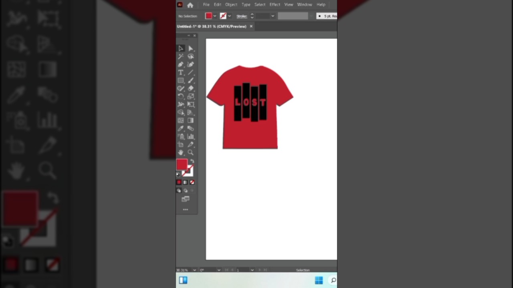Viewport: 513px width, 288px height.
Task: Select the Curvature tool
Action: coord(191,64)
